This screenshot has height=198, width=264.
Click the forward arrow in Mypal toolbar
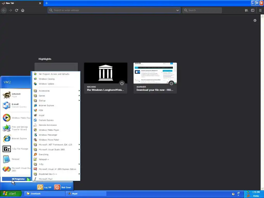[10, 10]
